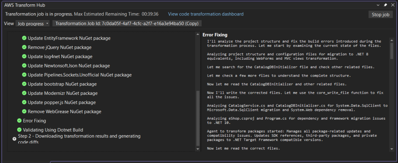Click green check beside Validating Using Dotnet Build
Screen dimensions: 398x163
point(19,130)
